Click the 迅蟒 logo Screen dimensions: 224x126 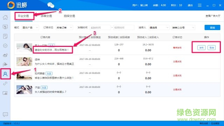click(x=17, y=5)
